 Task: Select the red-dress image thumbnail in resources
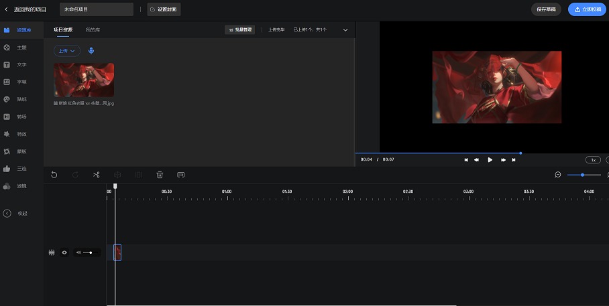pos(84,80)
